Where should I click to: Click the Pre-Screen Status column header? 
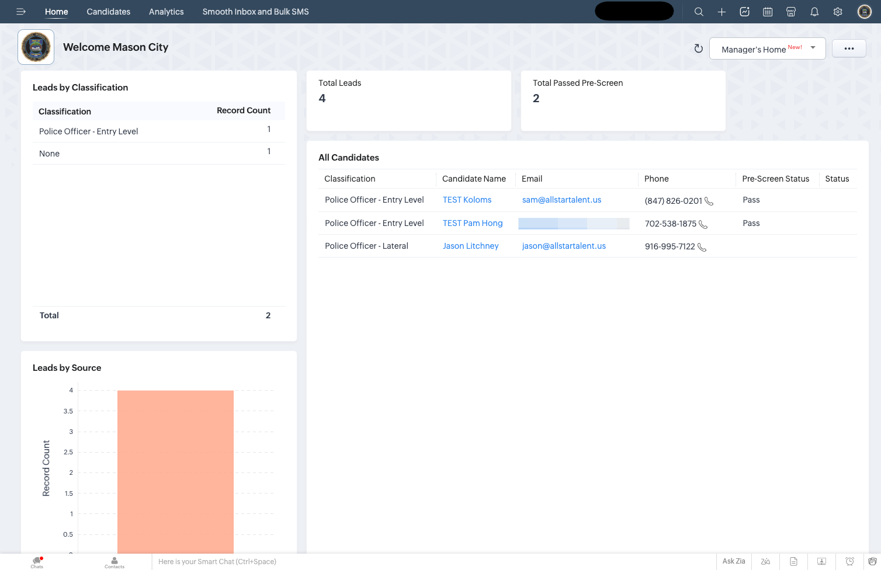pos(775,179)
